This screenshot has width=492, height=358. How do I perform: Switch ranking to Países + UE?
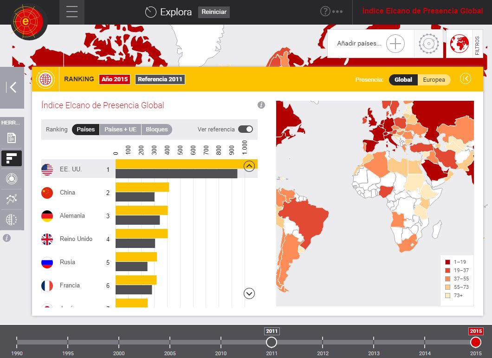pos(121,130)
